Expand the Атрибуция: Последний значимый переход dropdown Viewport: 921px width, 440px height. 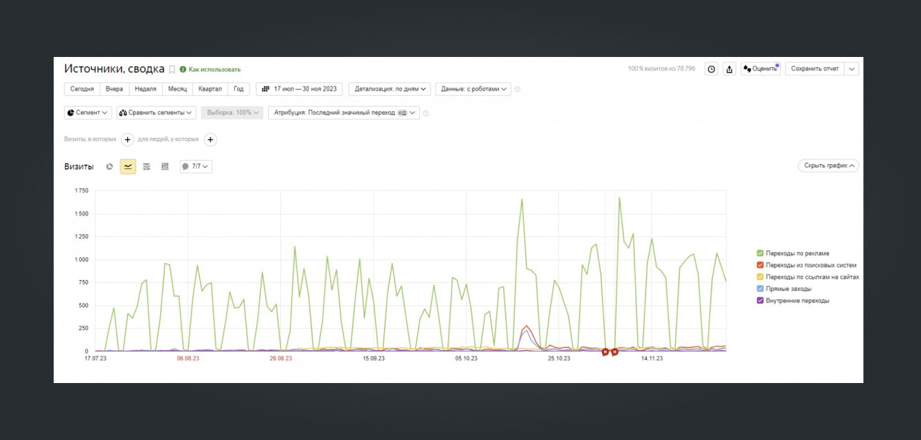pos(343,113)
